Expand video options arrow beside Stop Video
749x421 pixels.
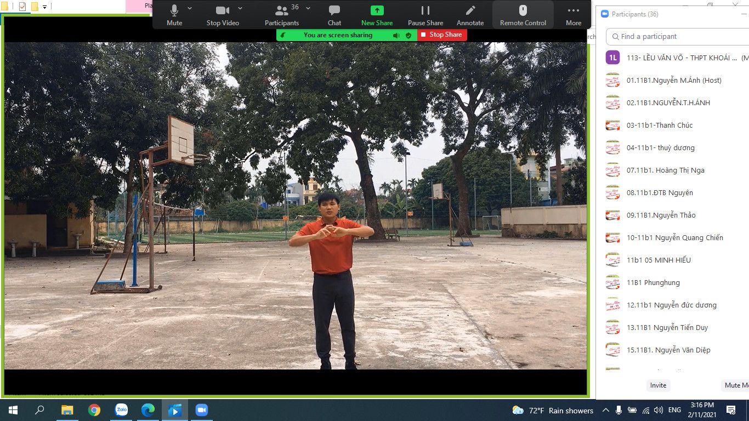point(240,8)
